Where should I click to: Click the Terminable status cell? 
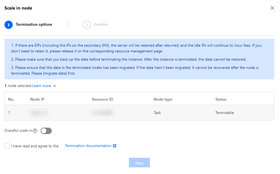(x=224, y=113)
